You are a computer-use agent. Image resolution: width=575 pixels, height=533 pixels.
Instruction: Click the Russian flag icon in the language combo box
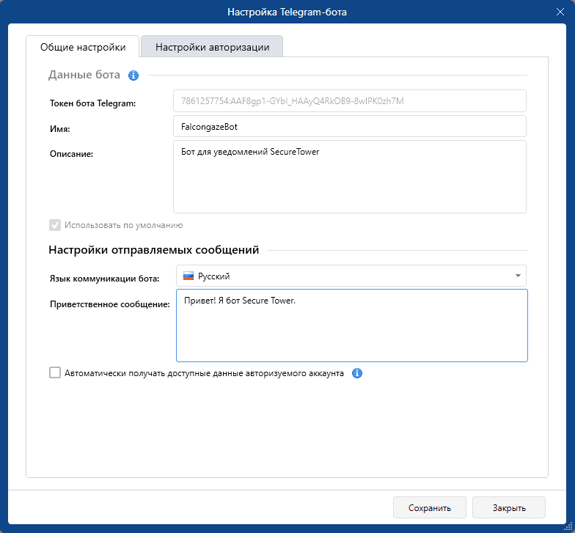click(188, 276)
